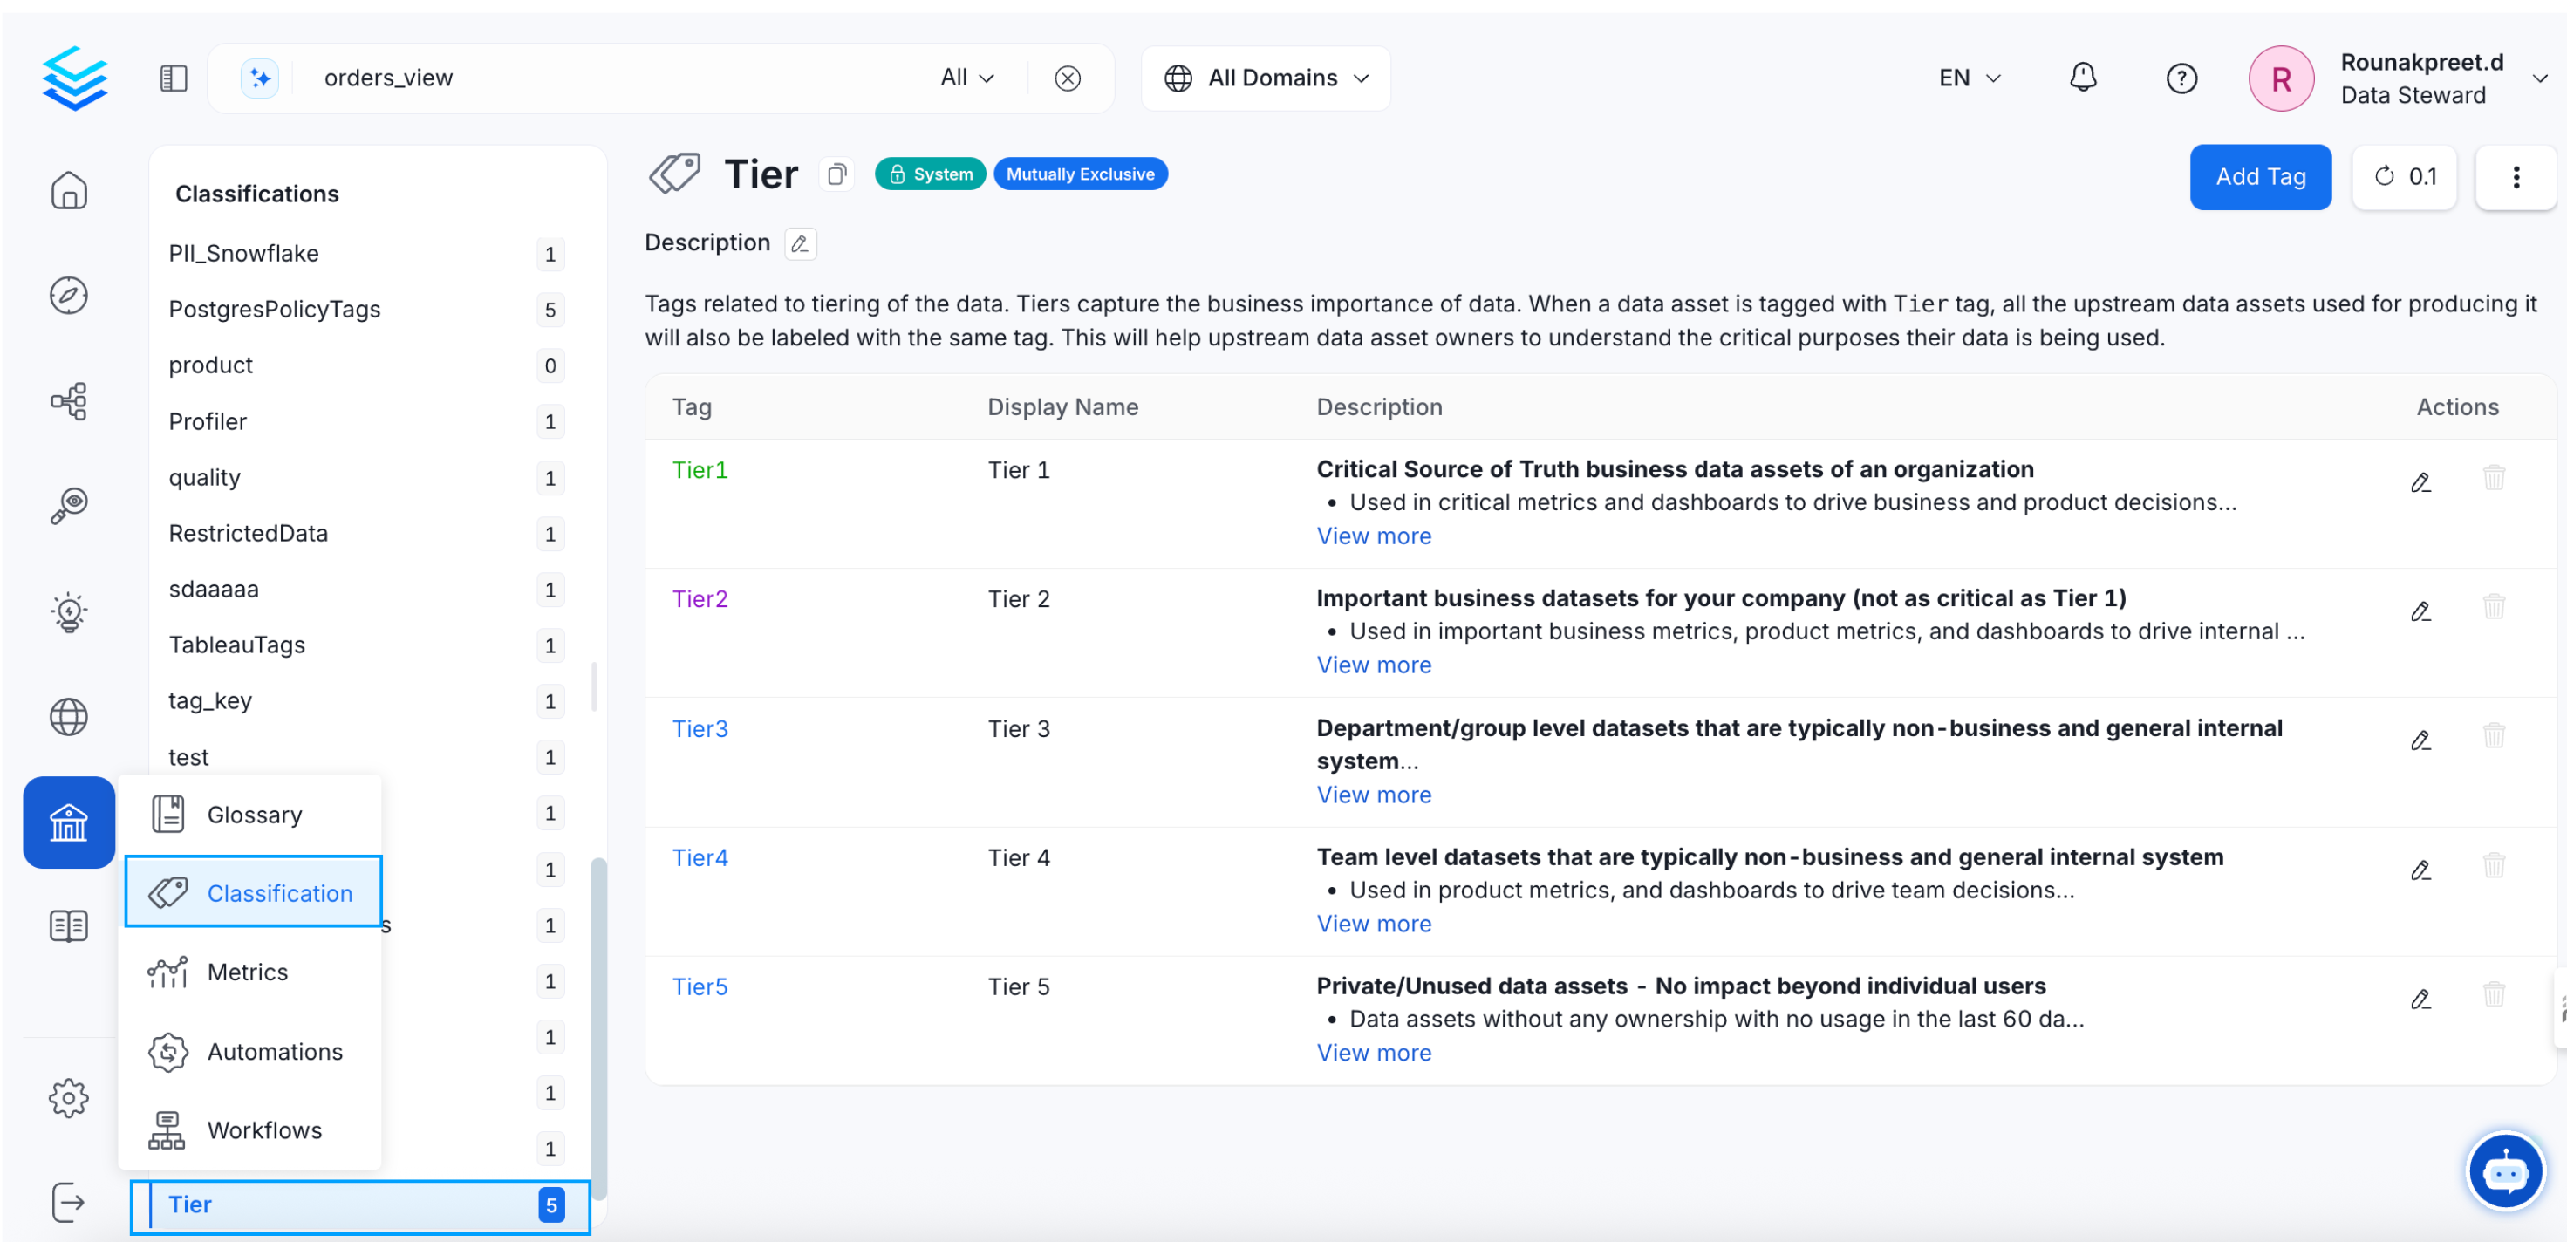Click the logout icon at the sidebar bottom

pos(68,1202)
